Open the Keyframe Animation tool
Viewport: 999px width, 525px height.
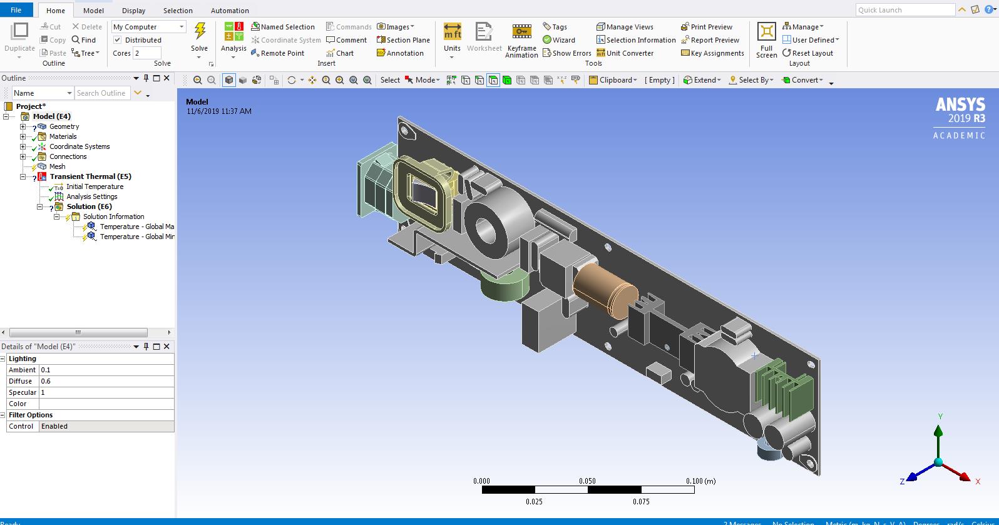[521, 41]
